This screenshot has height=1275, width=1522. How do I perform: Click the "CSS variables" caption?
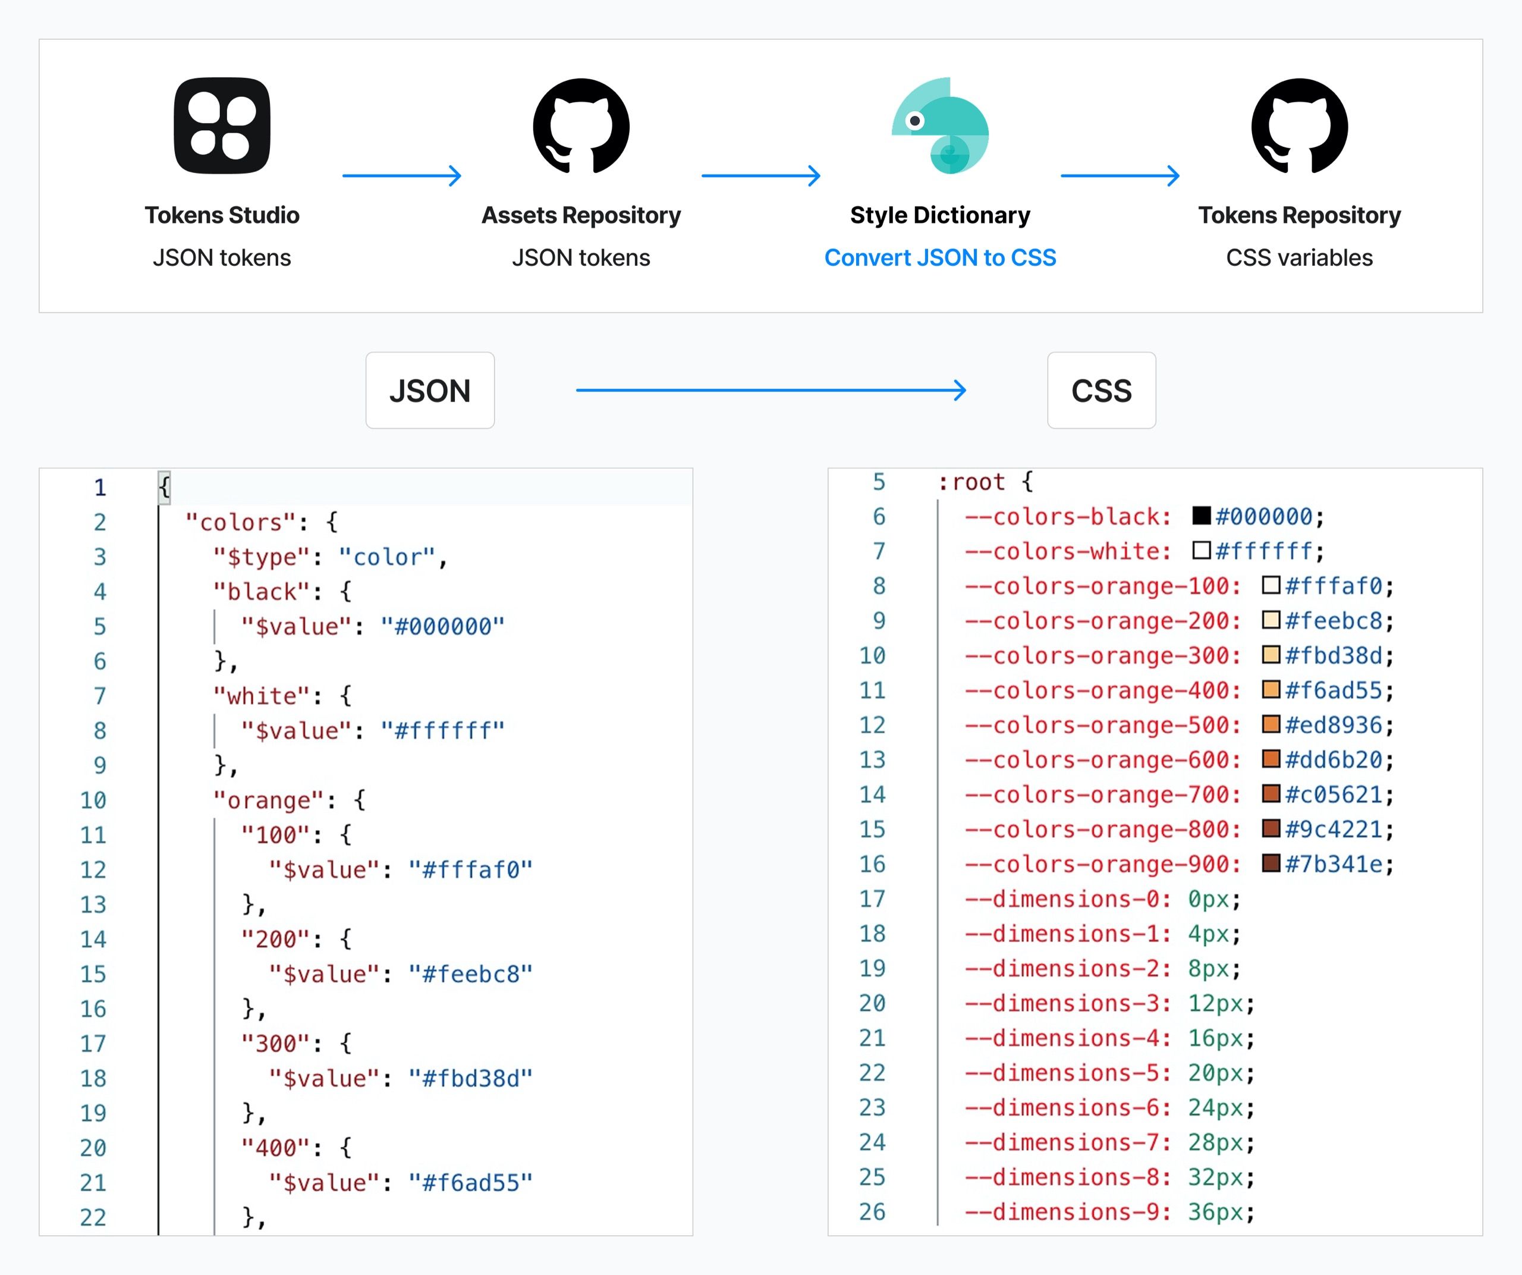[1300, 257]
